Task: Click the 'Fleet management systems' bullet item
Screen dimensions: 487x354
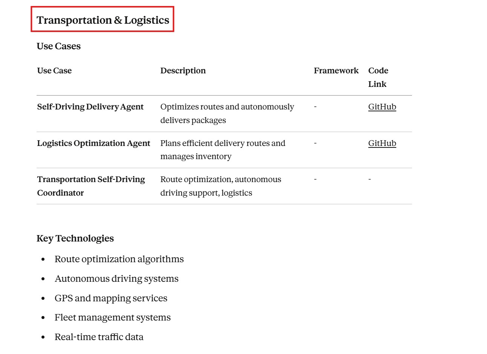Action: pos(112,318)
